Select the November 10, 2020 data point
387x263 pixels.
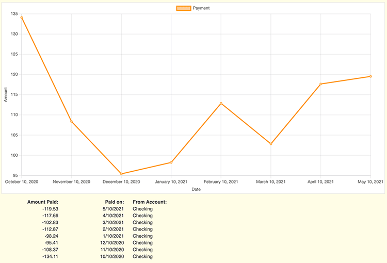71,122
